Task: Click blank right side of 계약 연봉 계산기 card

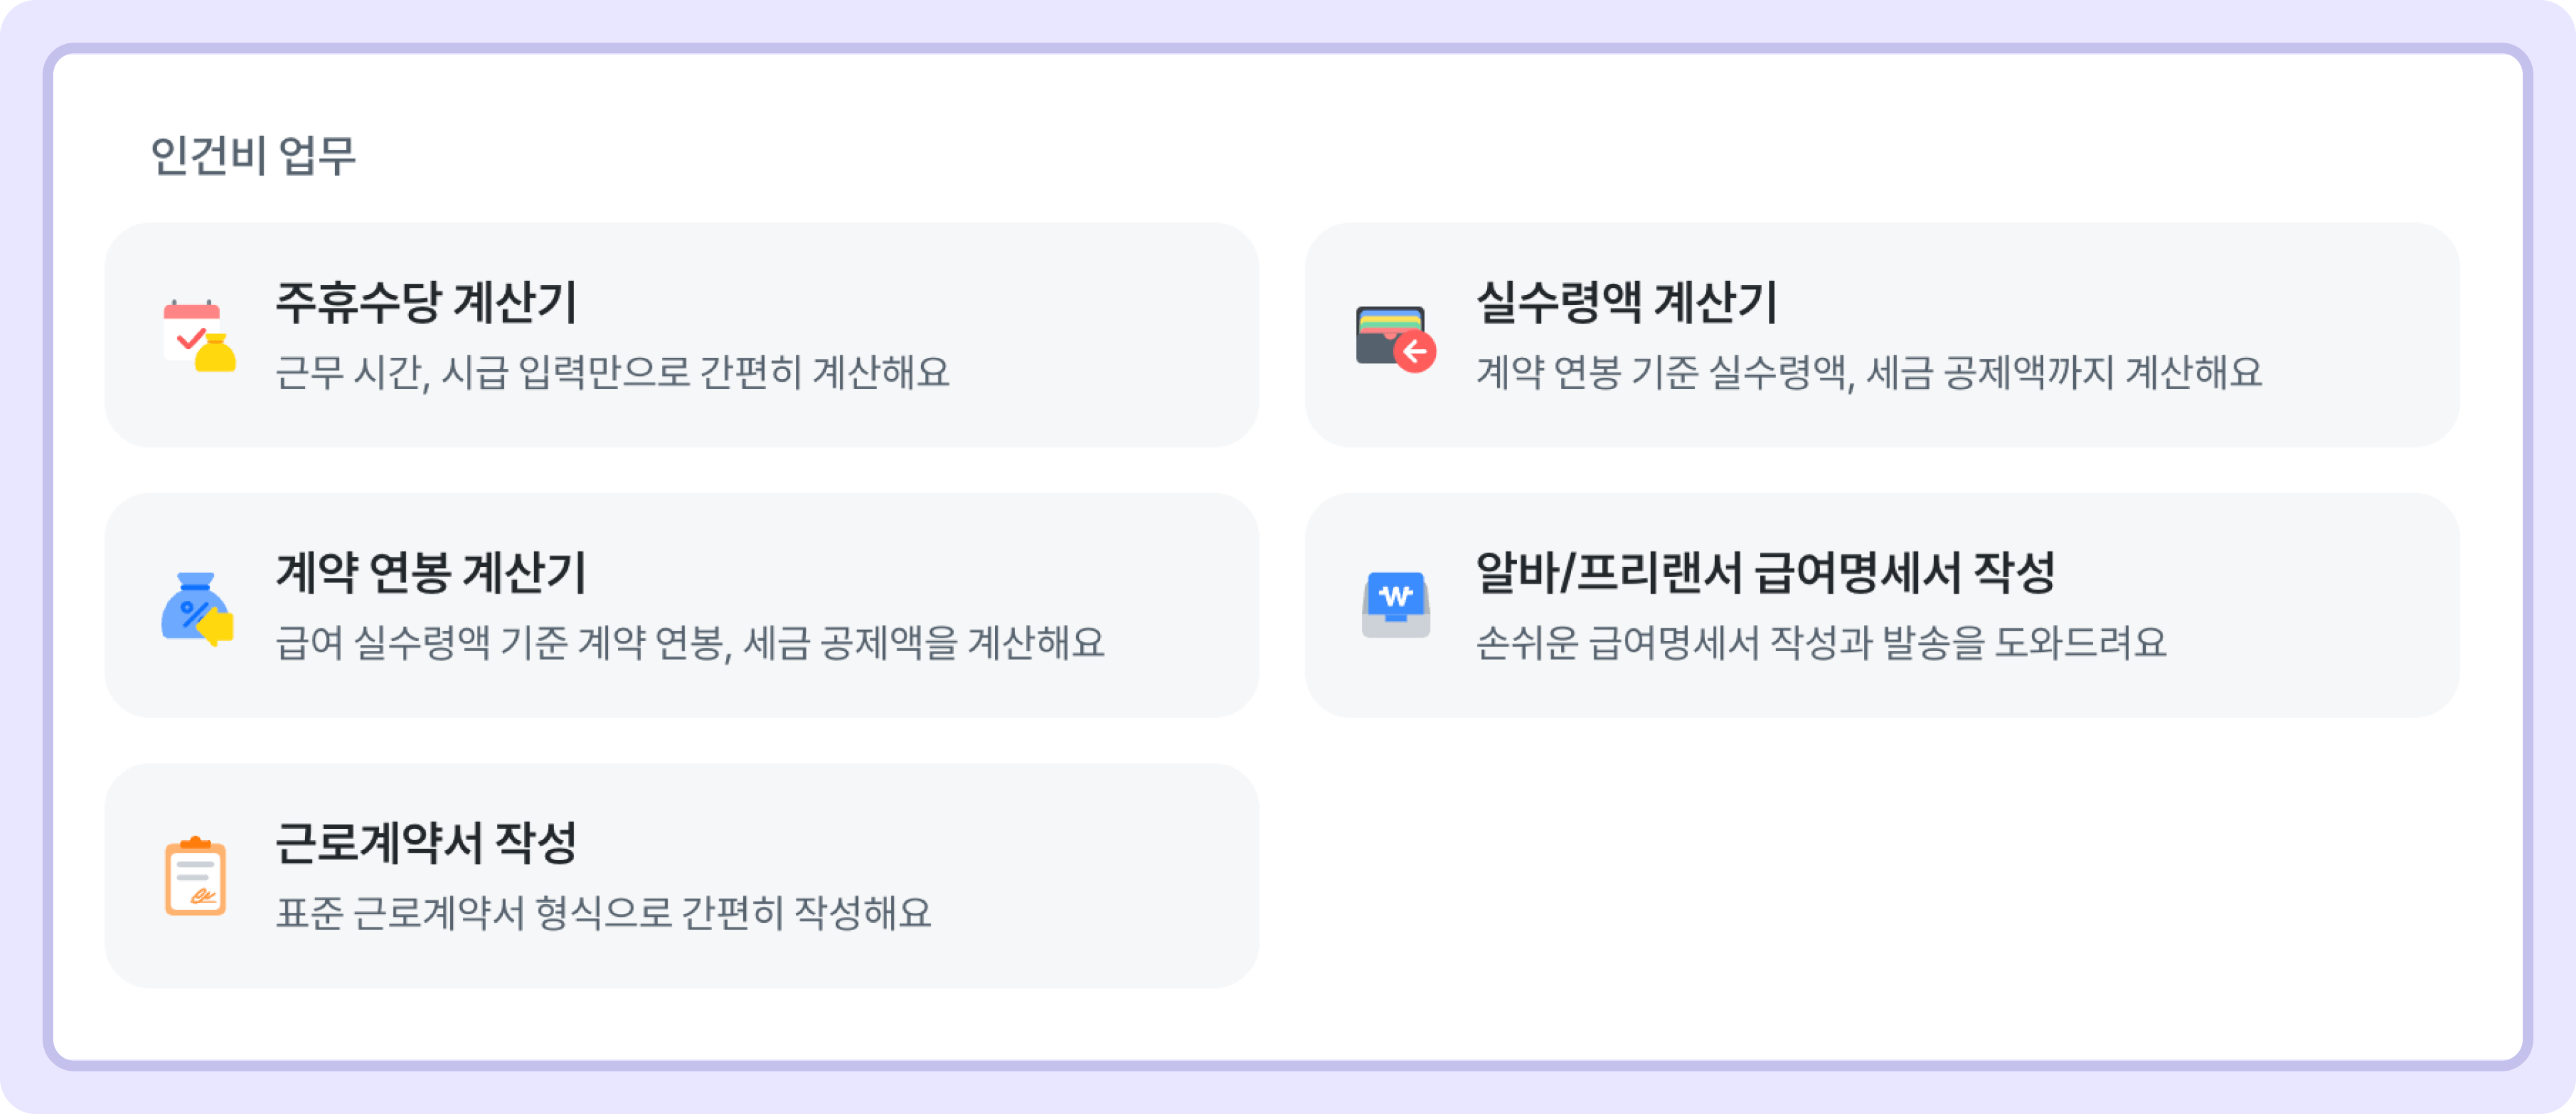Action: coord(1180,605)
